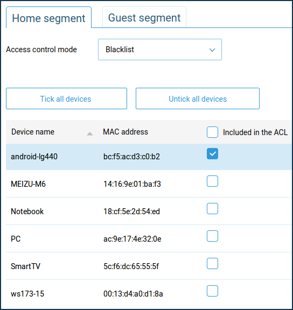The image size is (293, 310).
Task: Click the Device name column header
Action: (x=33, y=132)
